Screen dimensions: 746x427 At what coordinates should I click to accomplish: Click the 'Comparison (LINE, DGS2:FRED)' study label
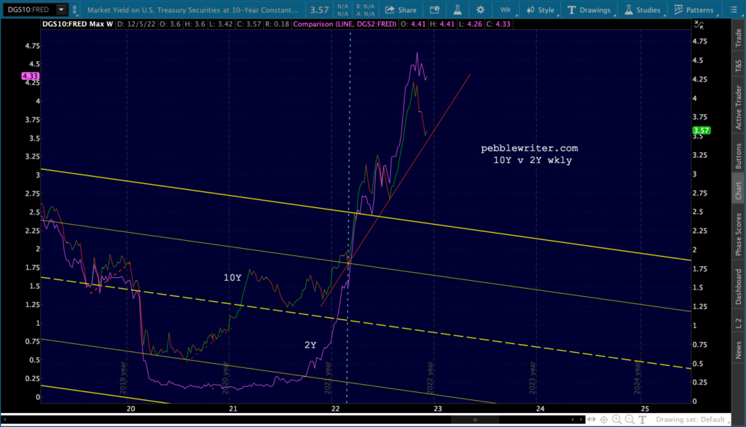(x=345, y=24)
